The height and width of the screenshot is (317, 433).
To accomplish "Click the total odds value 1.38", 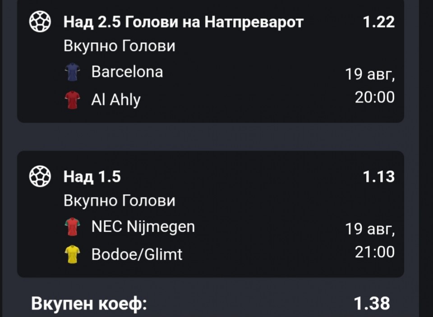I will [372, 303].
